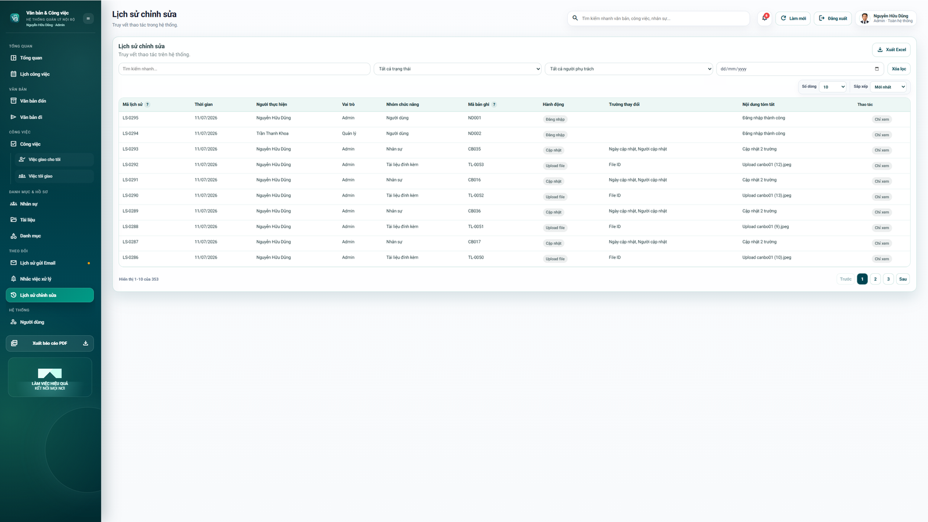928x522 pixels.
Task: Collapse the sidebar with the hamburger icon
Action: pos(88,19)
